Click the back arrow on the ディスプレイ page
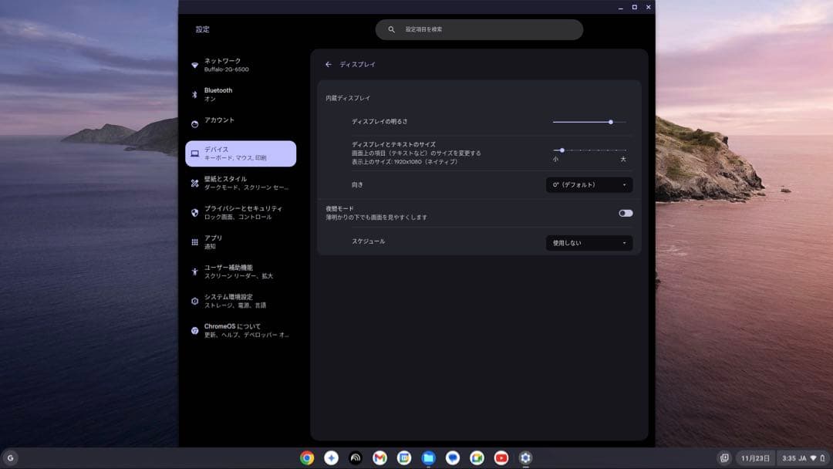Viewport: 833px width, 469px height. tap(329, 64)
